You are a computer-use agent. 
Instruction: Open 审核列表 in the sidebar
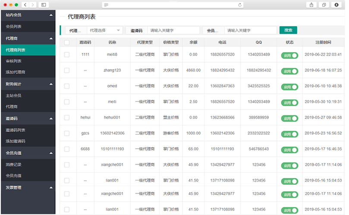click(13, 61)
